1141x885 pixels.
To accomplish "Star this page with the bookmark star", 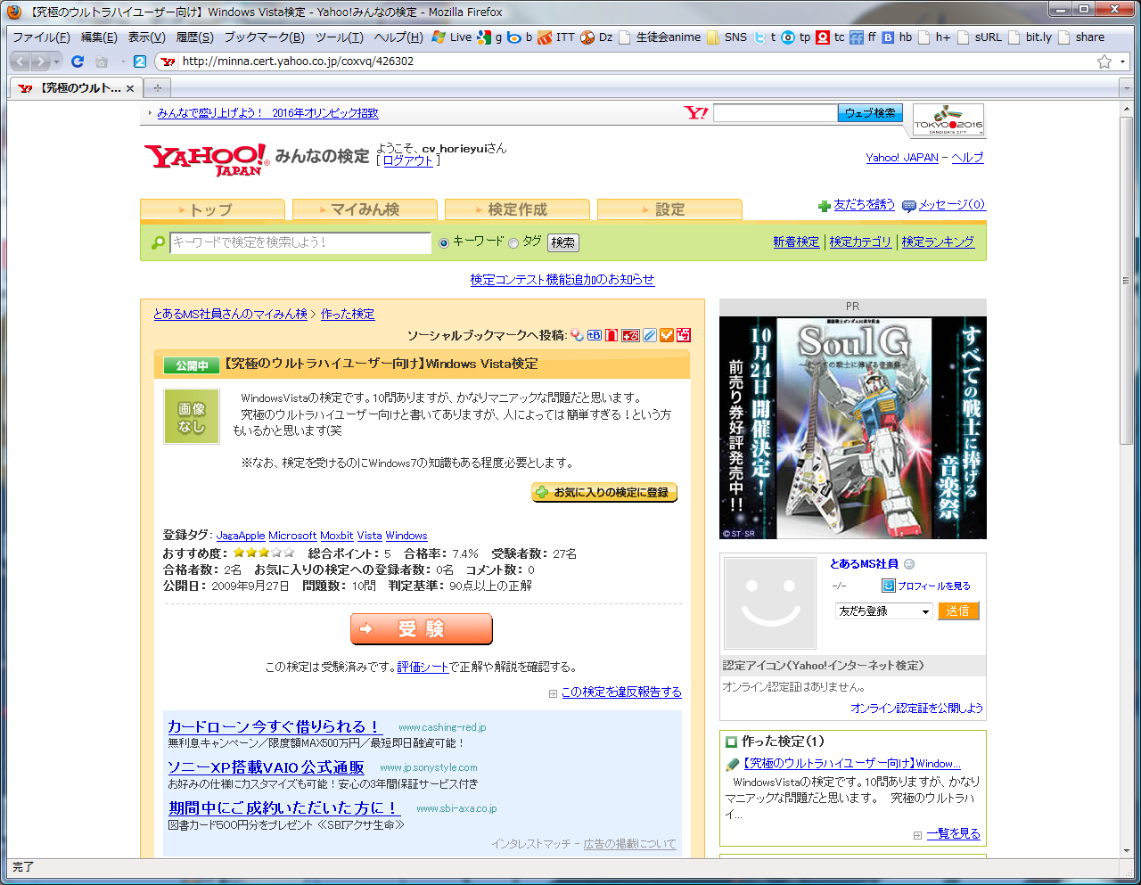I will (1104, 61).
